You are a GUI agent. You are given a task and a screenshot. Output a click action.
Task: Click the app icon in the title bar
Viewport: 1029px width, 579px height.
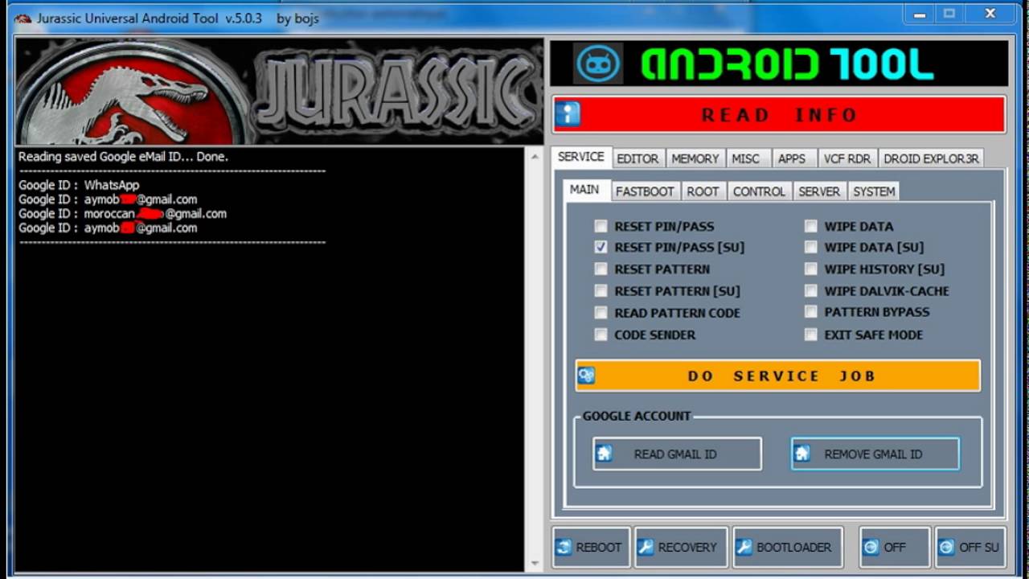click(x=23, y=18)
